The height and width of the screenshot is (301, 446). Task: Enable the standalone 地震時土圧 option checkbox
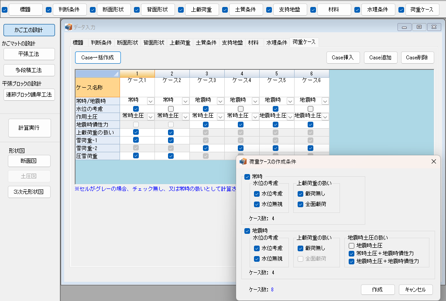click(351, 246)
